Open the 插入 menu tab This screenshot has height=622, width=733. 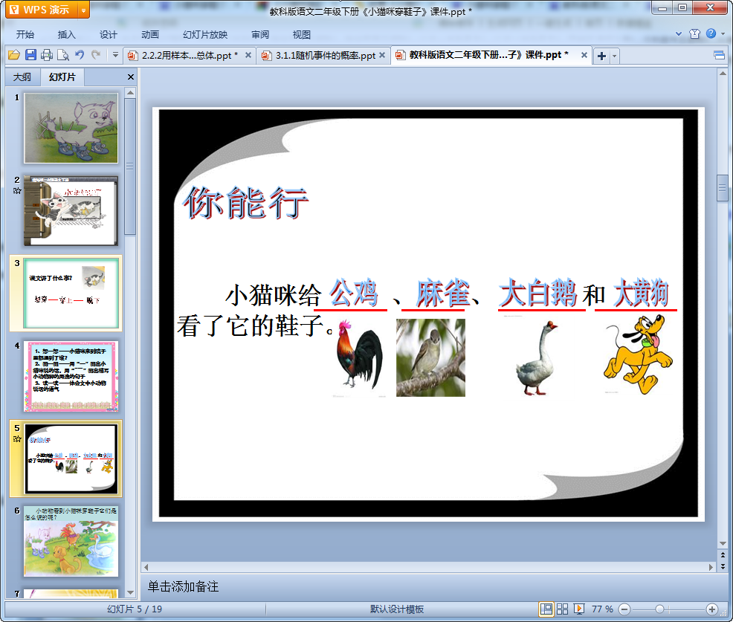[66, 35]
